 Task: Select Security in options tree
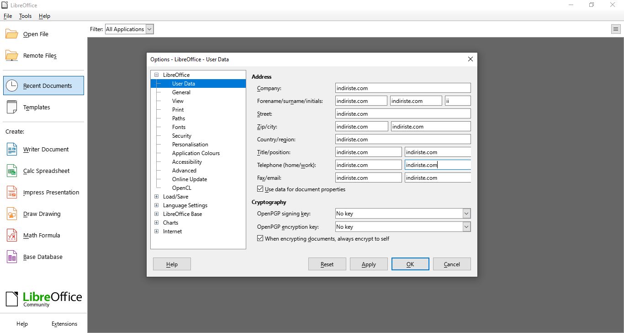tap(182, 135)
